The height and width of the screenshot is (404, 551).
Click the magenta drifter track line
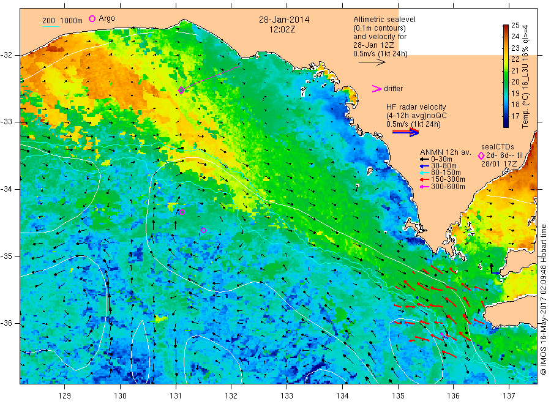pyautogui.click(x=211, y=77)
